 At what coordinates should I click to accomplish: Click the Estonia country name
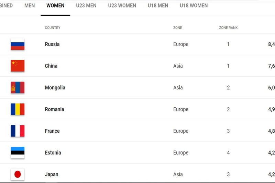coord(53,153)
